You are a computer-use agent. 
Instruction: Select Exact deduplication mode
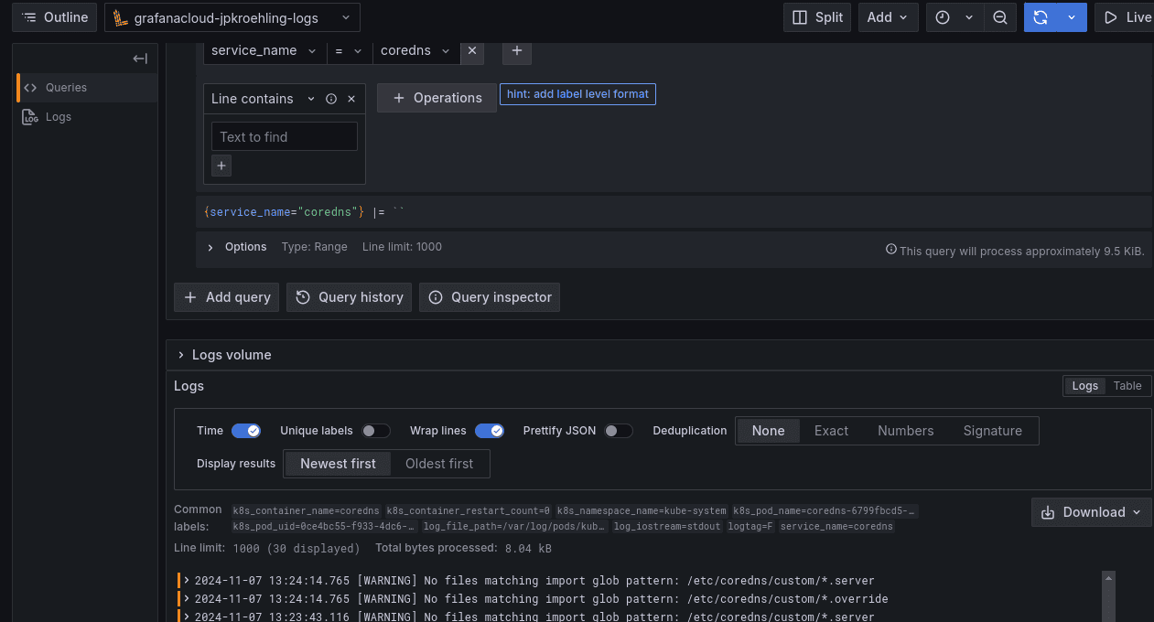click(x=830, y=430)
